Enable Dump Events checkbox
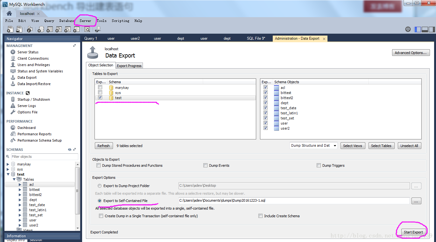Screen dimensions: 436x242 coord(206,165)
